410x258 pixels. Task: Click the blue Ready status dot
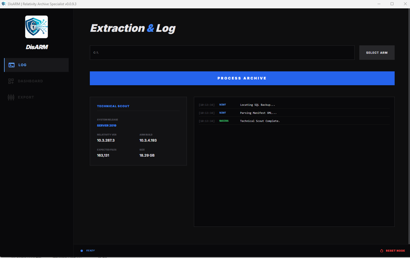click(x=82, y=251)
